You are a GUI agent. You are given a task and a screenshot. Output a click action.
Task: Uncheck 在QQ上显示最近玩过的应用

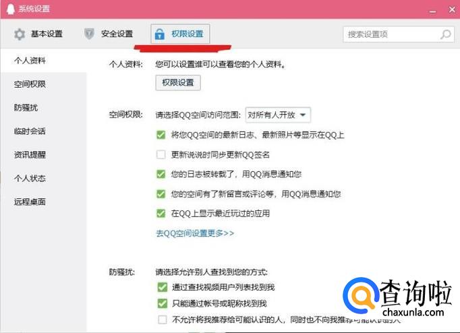click(161, 214)
